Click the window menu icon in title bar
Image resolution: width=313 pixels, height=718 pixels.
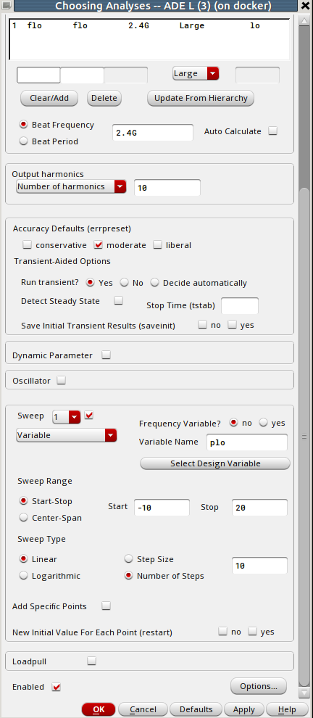(x=7, y=6)
